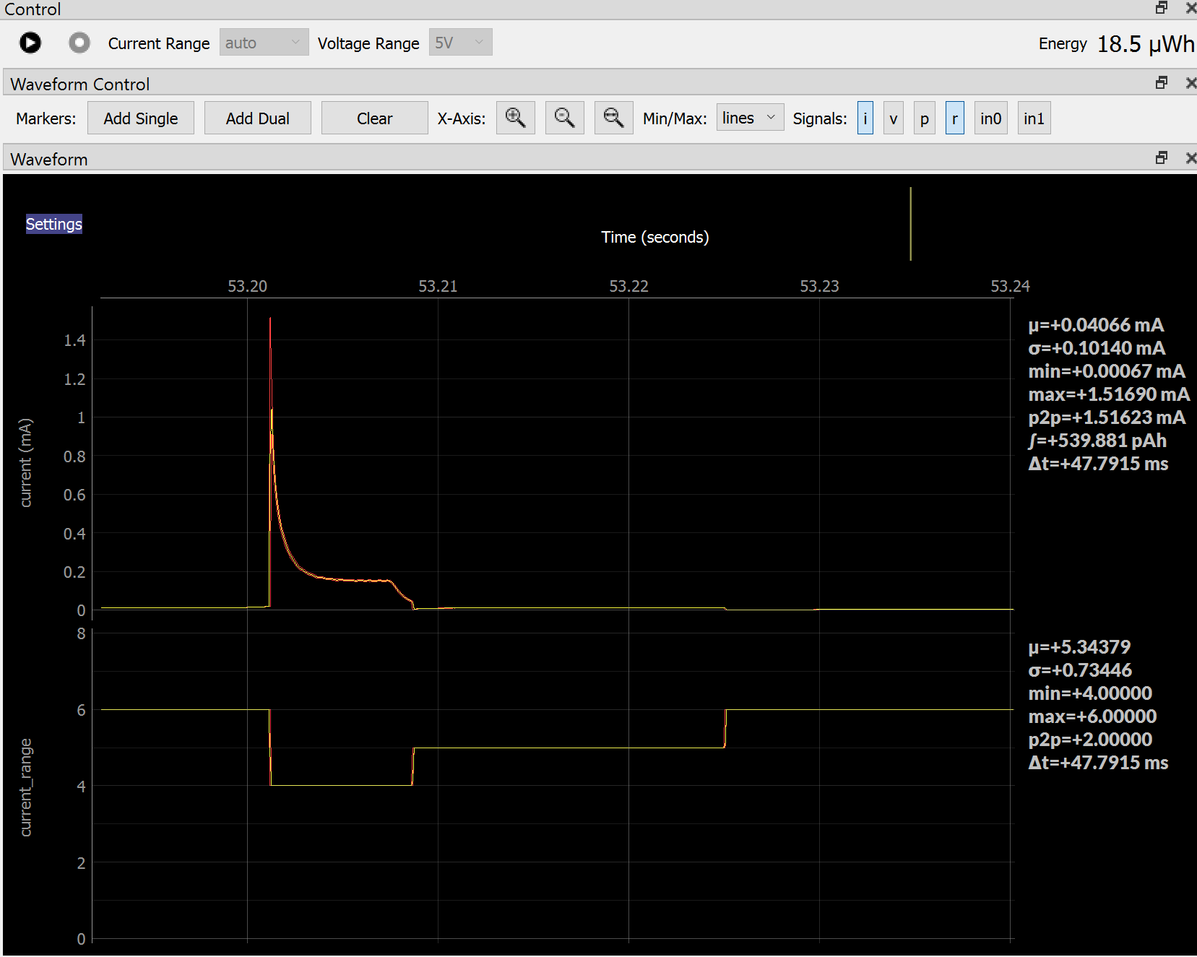Enable the power 'p' signal
Image resolution: width=1197 pixels, height=957 pixels.
tap(924, 118)
